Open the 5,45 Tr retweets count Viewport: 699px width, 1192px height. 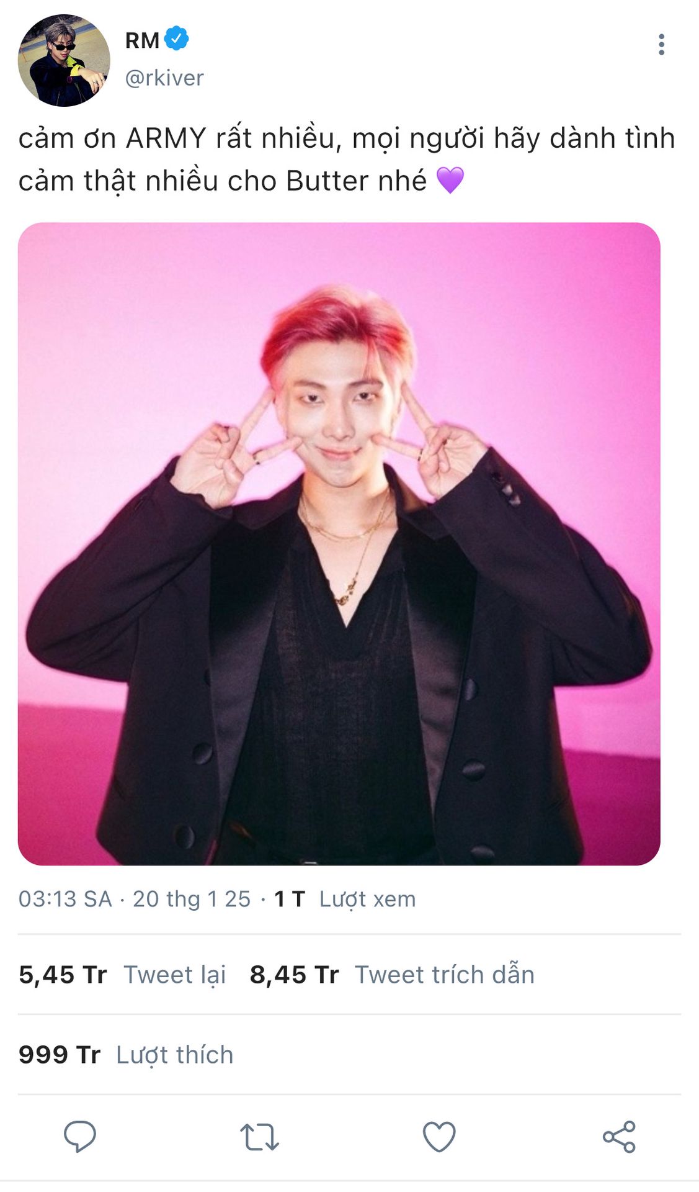point(63,975)
